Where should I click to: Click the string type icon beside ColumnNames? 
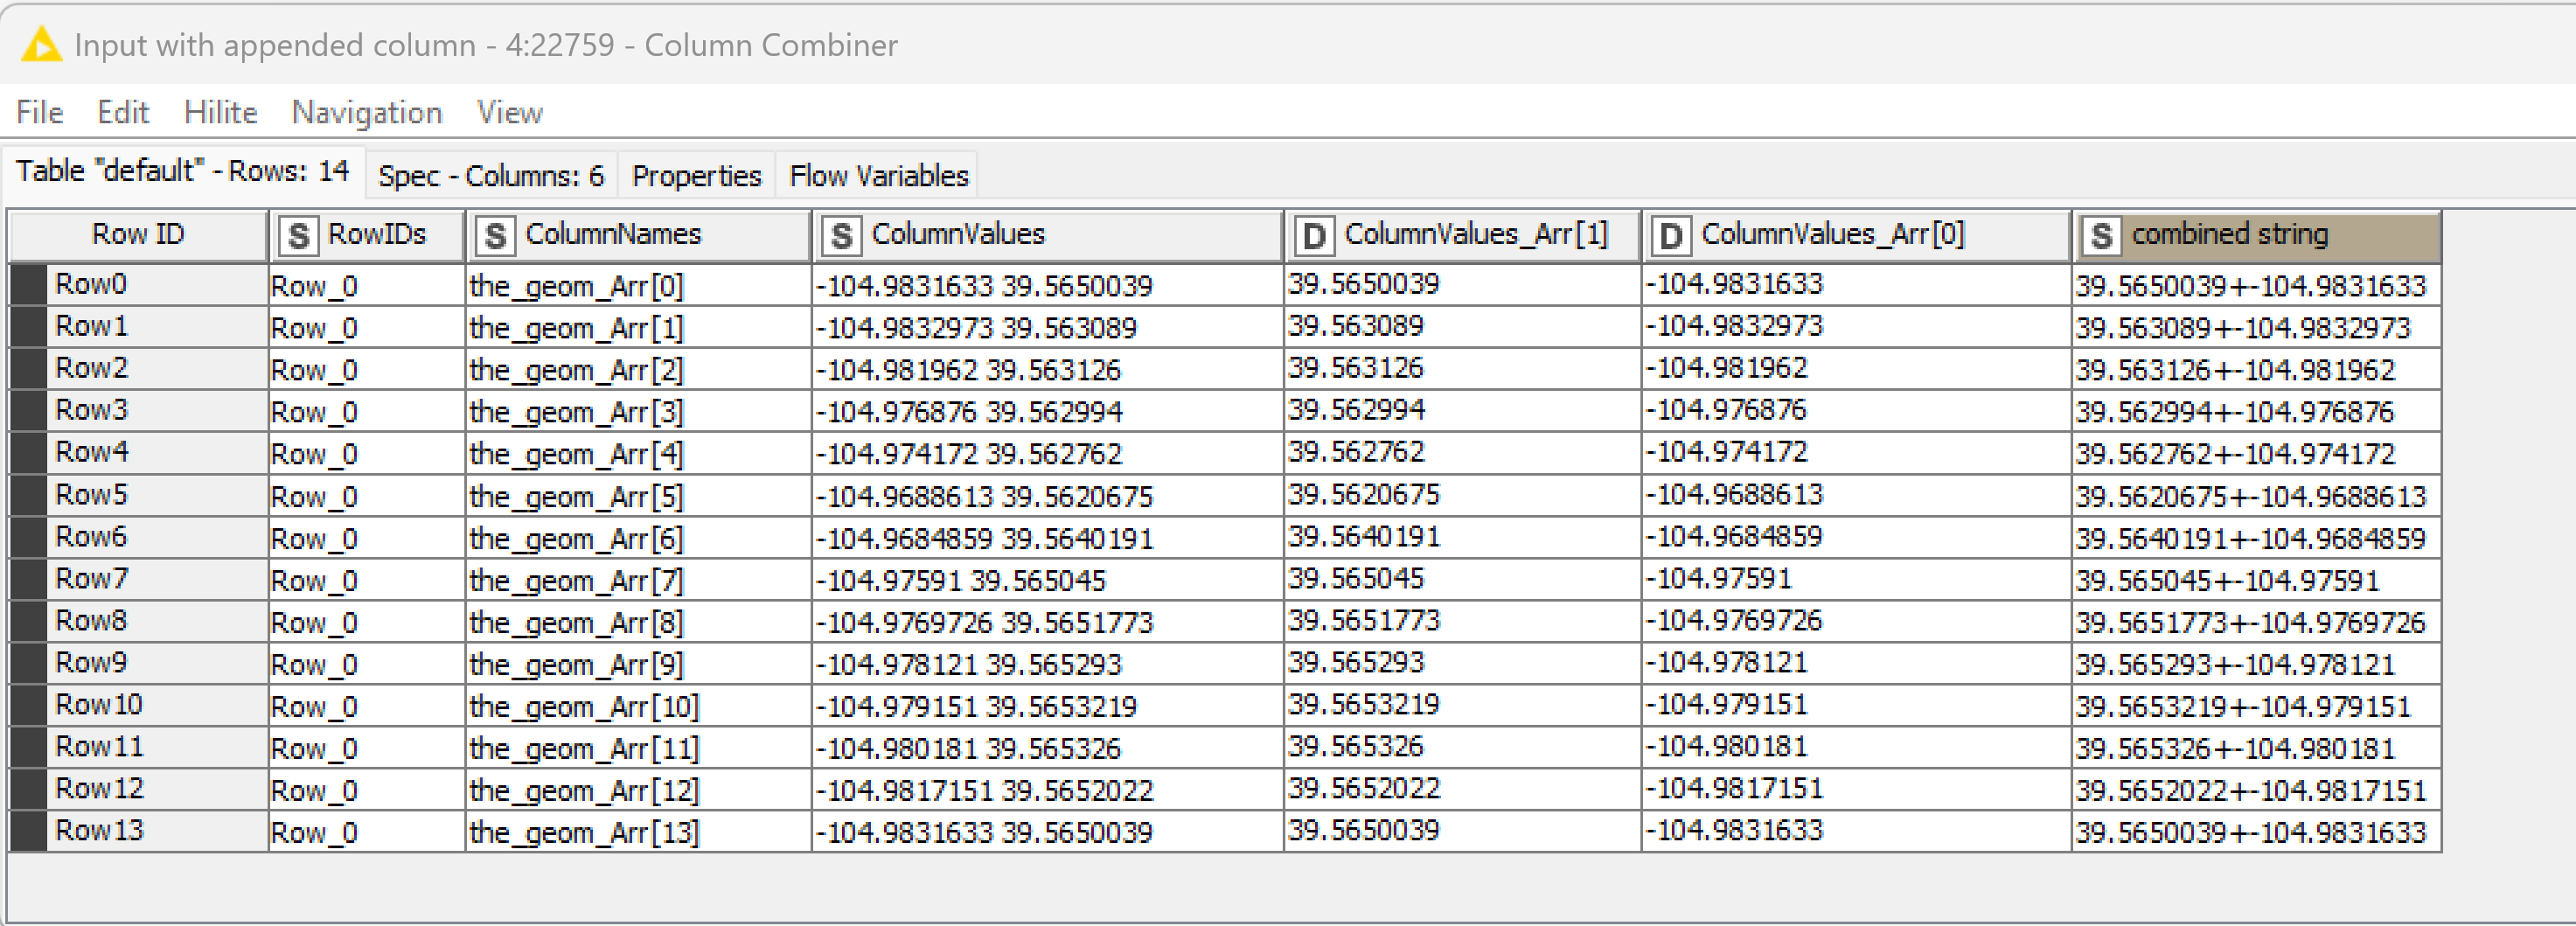(495, 236)
